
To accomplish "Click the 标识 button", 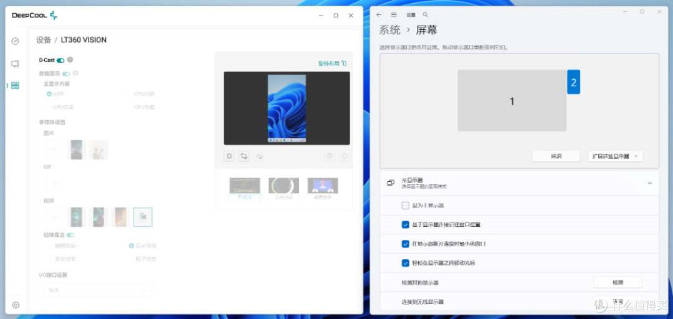I will tap(556, 156).
